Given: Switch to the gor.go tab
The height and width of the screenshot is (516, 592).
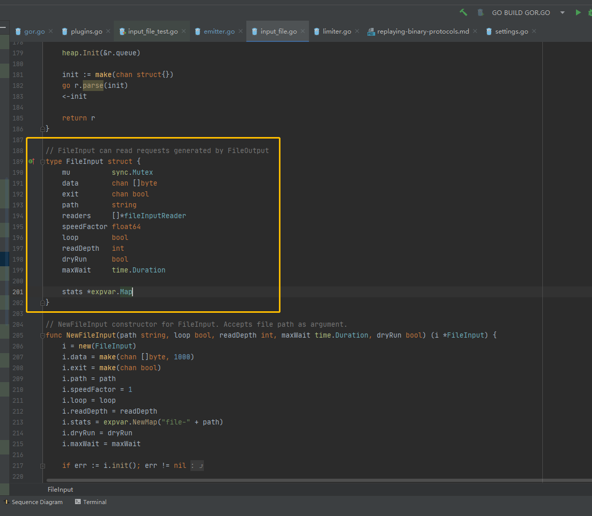Looking at the screenshot, I should [34, 32].
